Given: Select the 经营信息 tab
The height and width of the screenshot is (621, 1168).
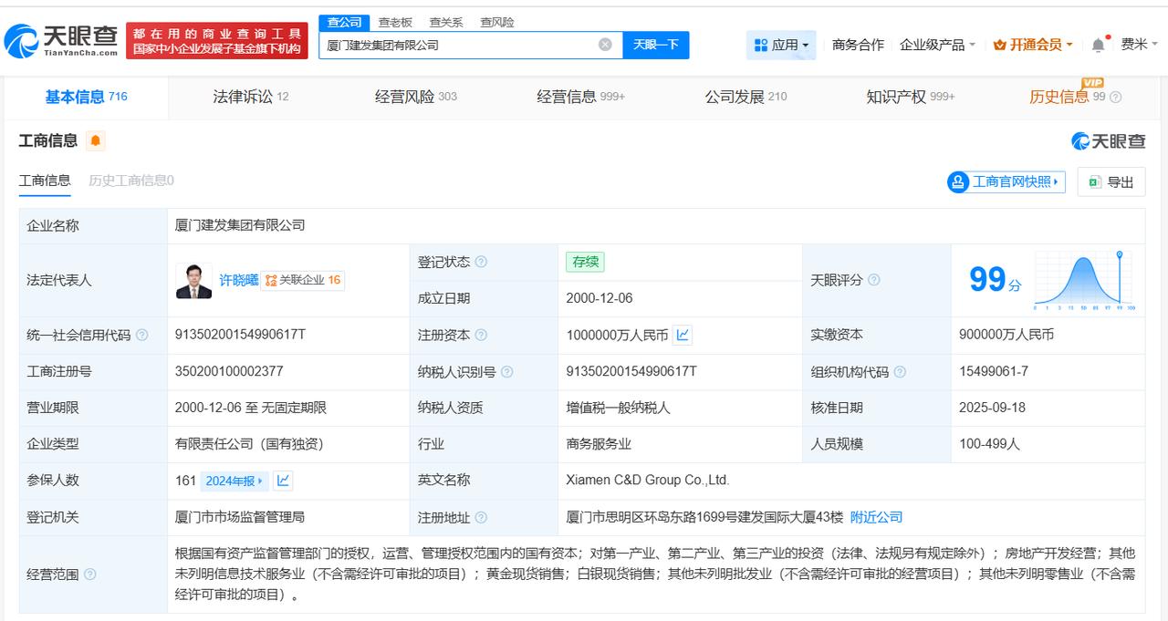Looking at the screenshot, I should (x=580, y=97).
